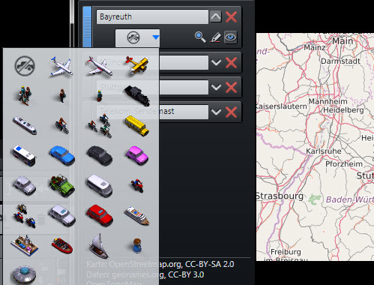
Task: Click the magnifier search icon for Bayreuth
Action: tap(200, 37)
